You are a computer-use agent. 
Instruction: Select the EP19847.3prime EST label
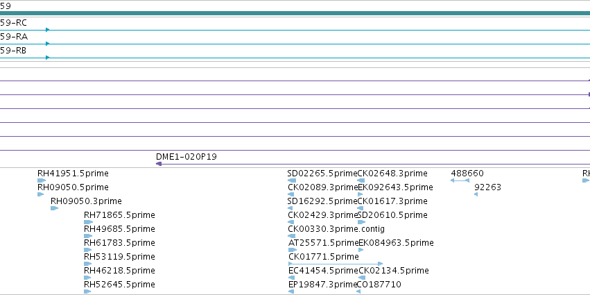(322, 284)
